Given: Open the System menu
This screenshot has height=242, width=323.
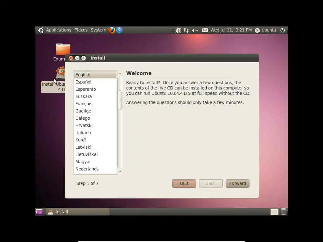Looking at the screenshot, I should (x=98, y=30).
